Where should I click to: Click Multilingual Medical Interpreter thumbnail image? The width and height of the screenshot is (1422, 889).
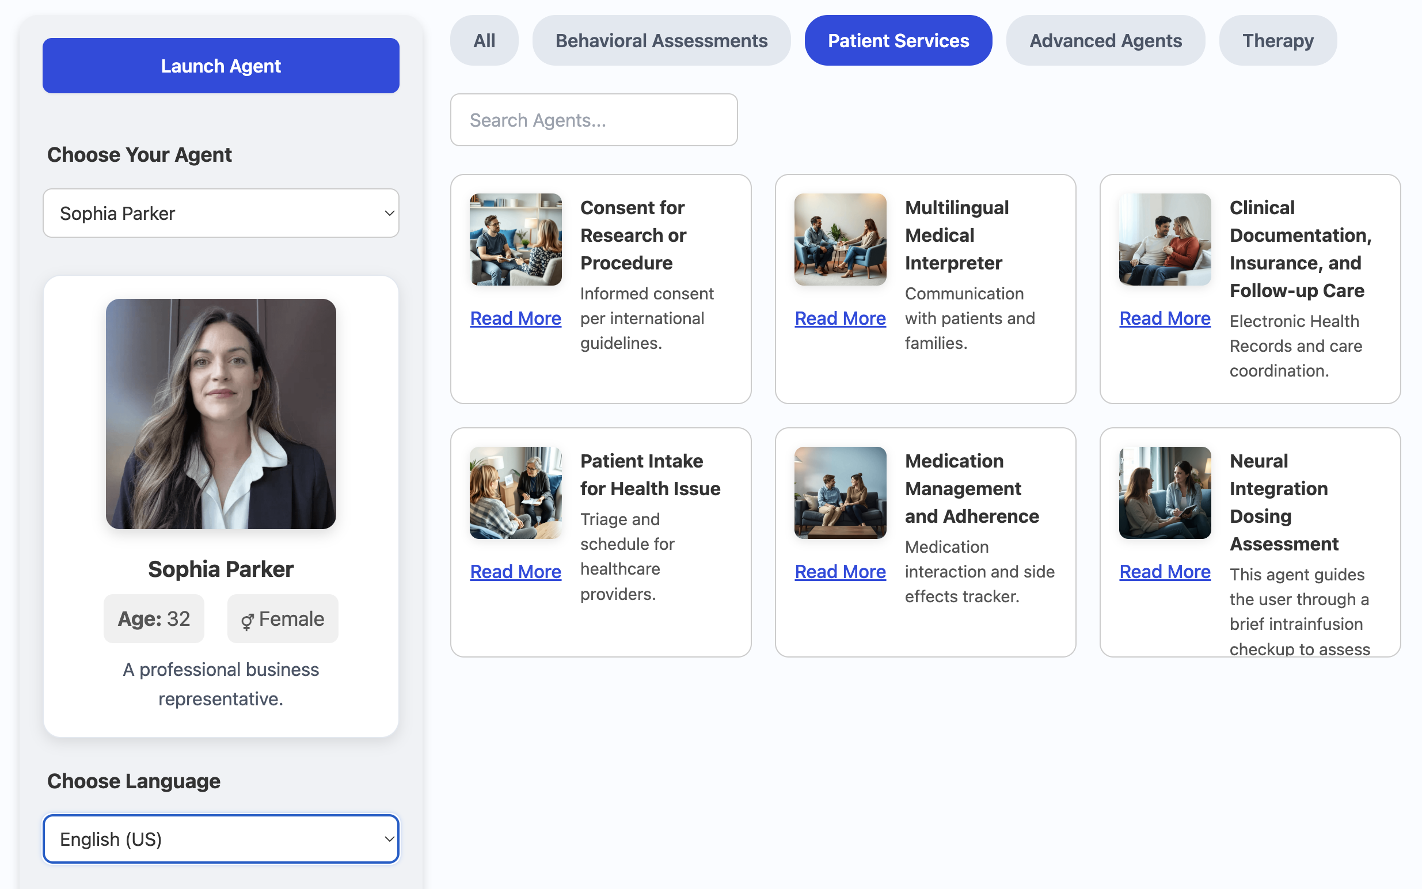[839, 240]
